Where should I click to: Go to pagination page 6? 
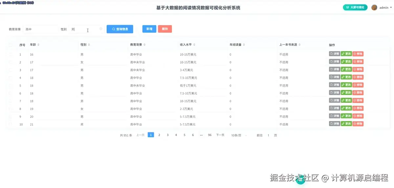tap(193, 135)
